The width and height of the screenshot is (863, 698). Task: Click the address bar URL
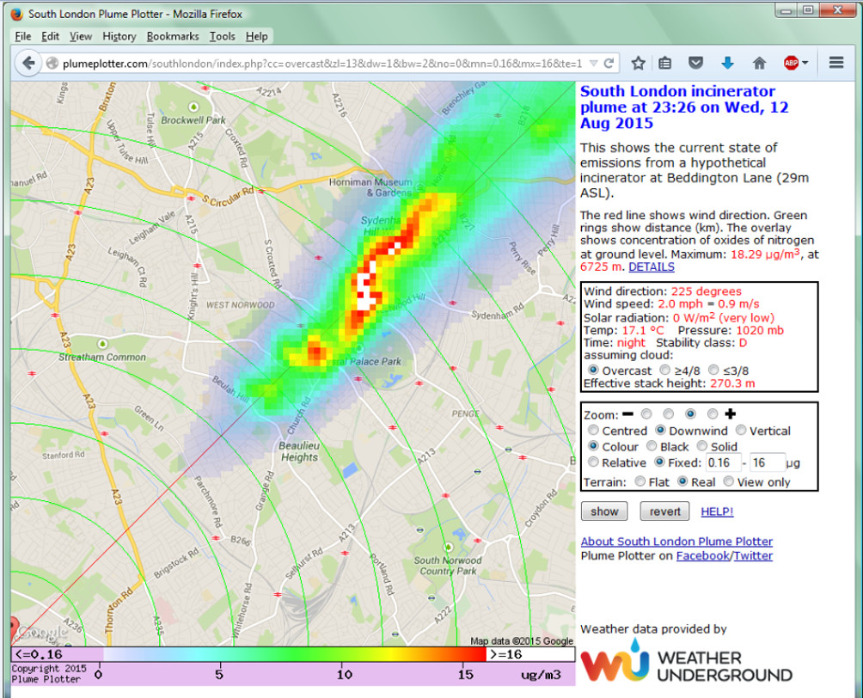point(322,64)
